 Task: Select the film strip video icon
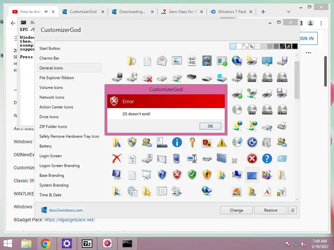click(x=207, y=61)
